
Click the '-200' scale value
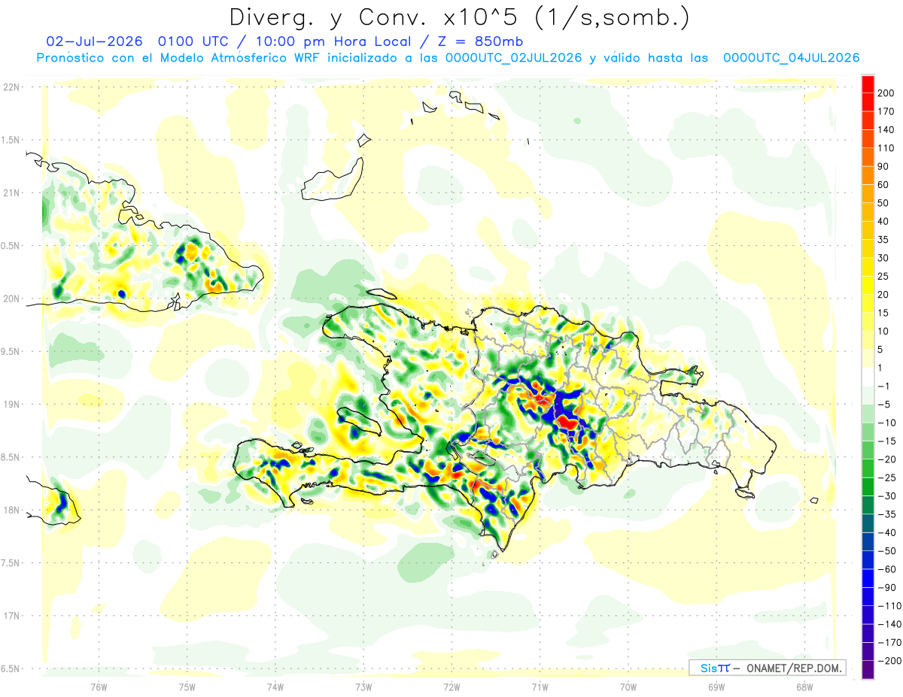pyautogui.click(x=891, y=661)
